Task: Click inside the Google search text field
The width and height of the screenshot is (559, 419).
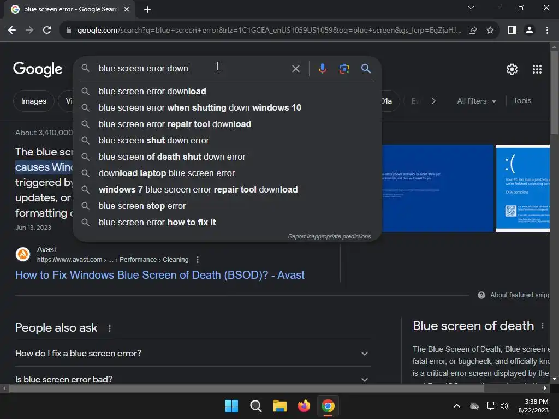Action: coord(193,68)
